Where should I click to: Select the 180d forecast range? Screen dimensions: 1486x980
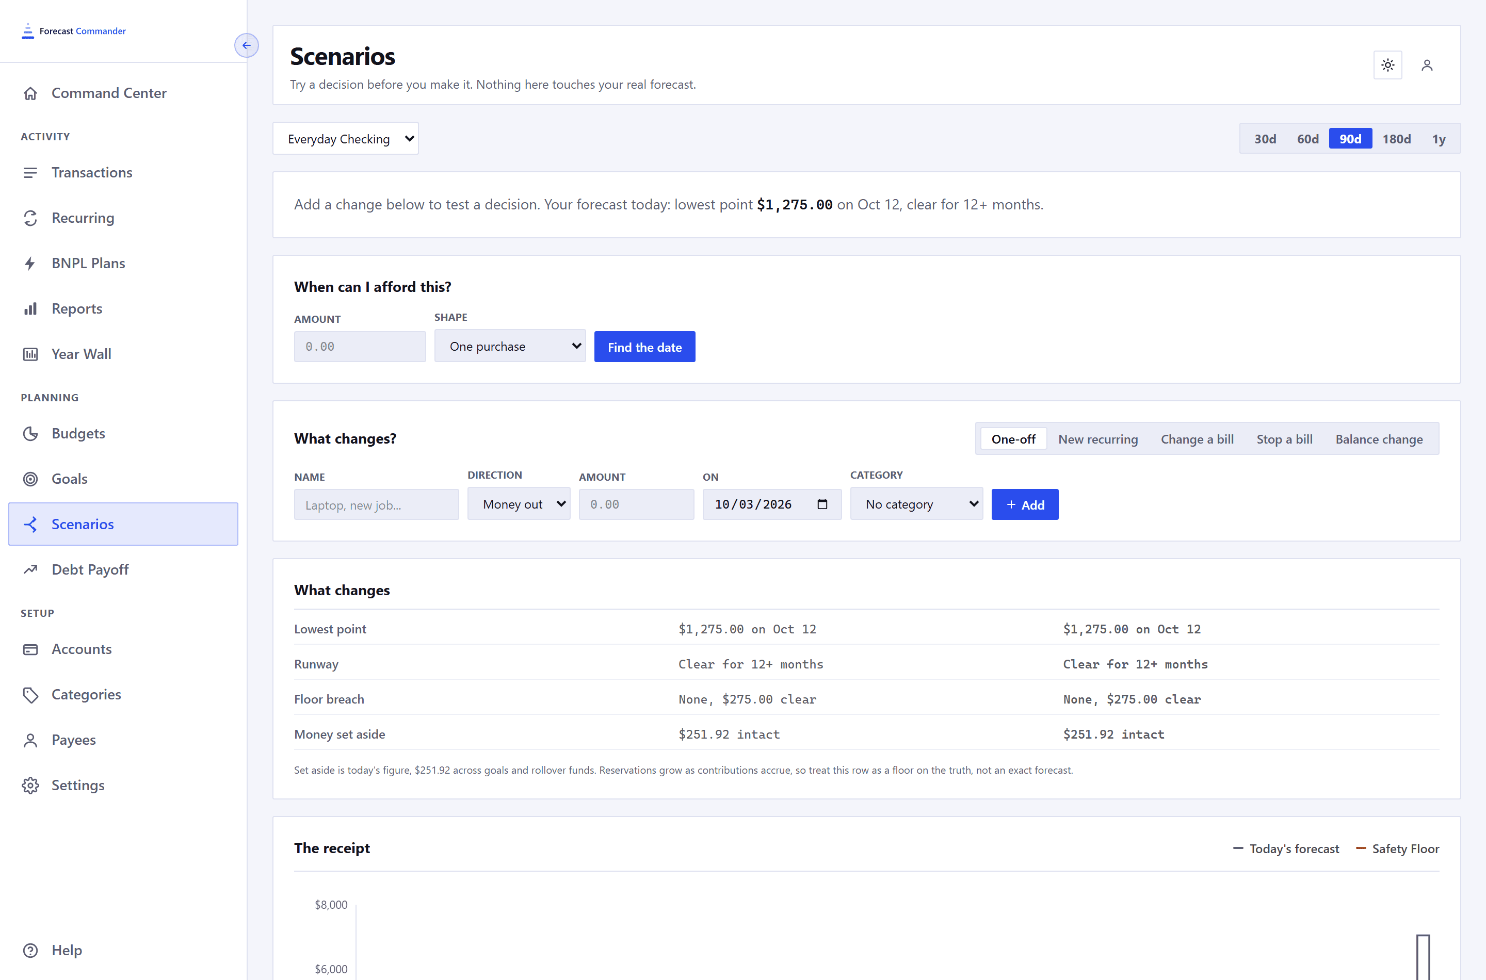click(1396, 139)
